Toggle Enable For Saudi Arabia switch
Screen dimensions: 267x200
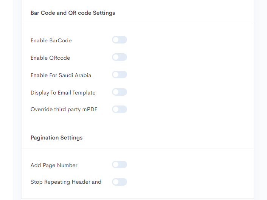(x=120, y=74)
